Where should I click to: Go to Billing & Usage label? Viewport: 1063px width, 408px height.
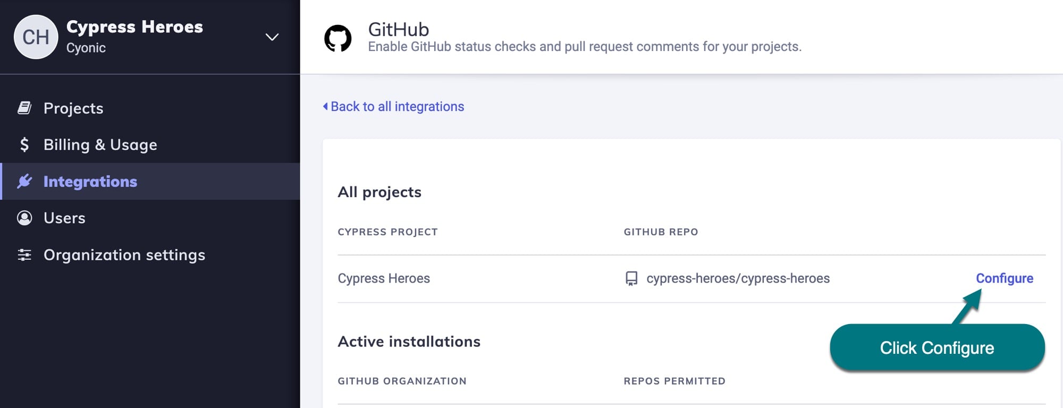(100, 144)
